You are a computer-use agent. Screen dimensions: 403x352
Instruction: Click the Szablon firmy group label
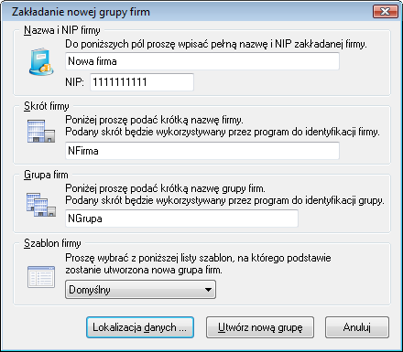pyautogui.click(x=52, y=243)
